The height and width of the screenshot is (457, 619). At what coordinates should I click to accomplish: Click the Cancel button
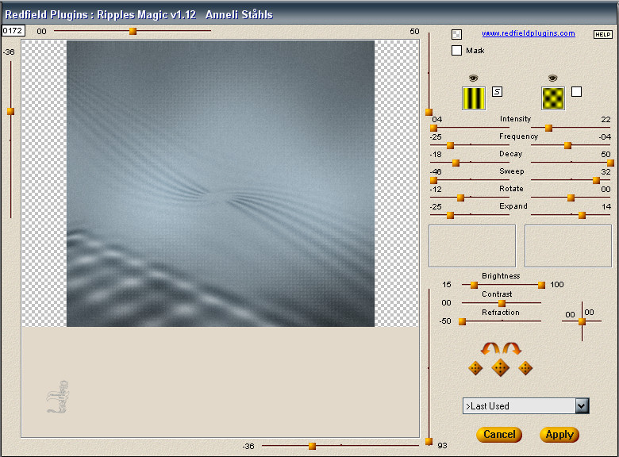point(499,435)
